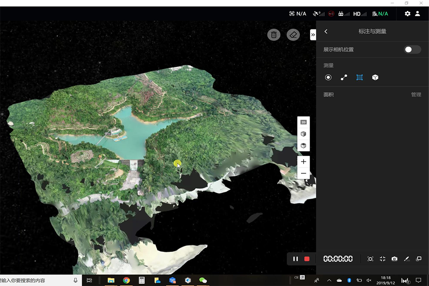The height and width of the screenshot is (286, 429).
Task: Zoom out with the minus button
Action: pyautogui.click(x=304, y=173)
